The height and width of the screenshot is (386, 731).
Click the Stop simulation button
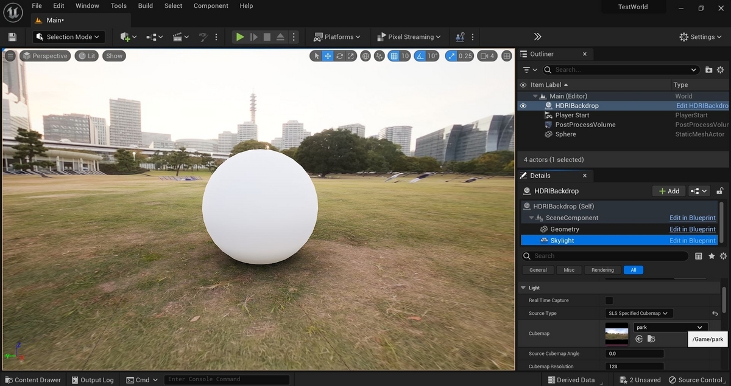267,37
